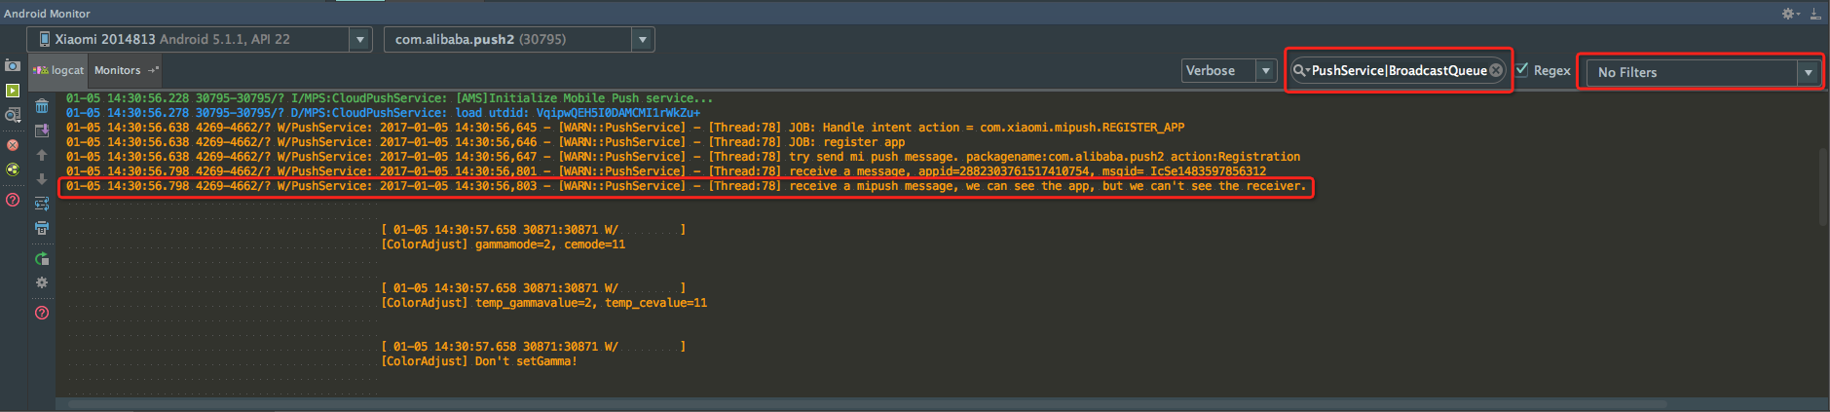Screen dimensions: 1830x412
Task: Click the vertical scrollbar of the log
Action: click(x=1823, y=187)
